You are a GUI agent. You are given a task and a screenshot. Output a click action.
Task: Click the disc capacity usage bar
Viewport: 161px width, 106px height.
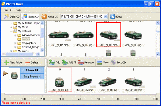point(80,94)
